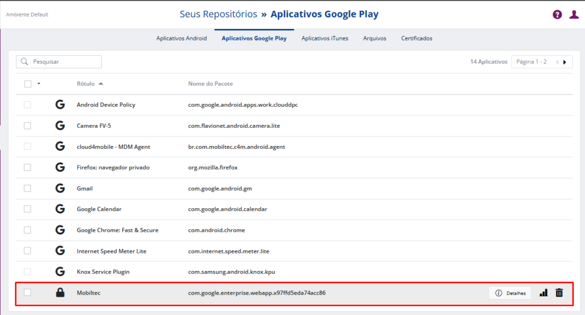Click package name com.android.chrome
The image size is (585, 315).
(x=217, y=230)
